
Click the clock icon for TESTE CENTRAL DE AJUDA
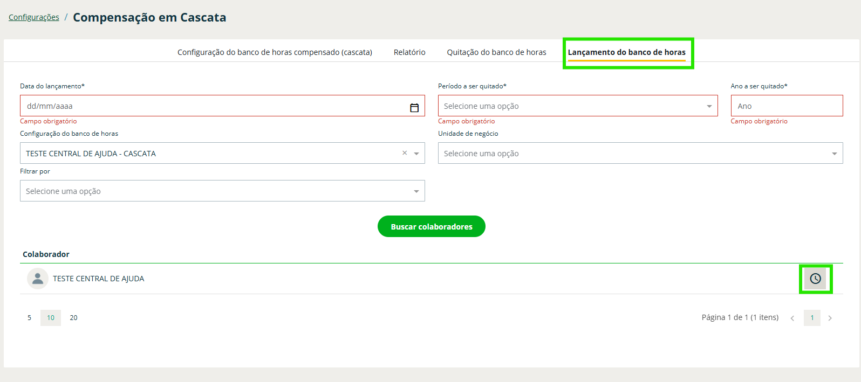(x=815, y=279)
